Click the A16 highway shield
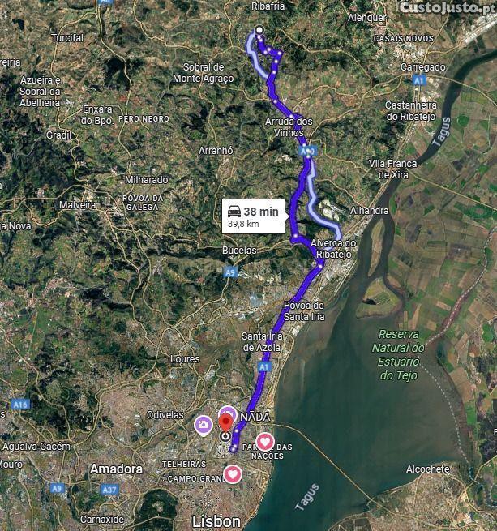Image resolution: width=497 pixels, height=531 pixels. coord(20,405)
